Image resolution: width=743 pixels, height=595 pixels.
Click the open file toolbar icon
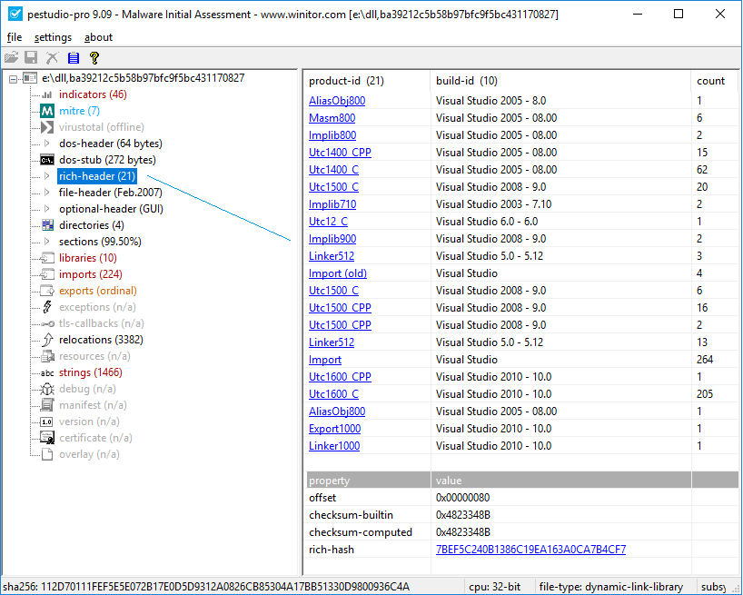(x=12, y=58)
